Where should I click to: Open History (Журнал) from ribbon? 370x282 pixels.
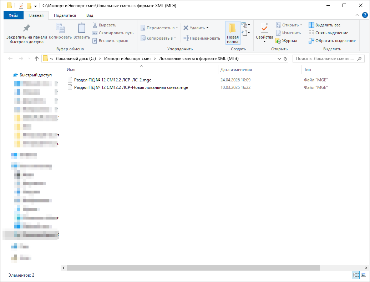pos(287,41)
